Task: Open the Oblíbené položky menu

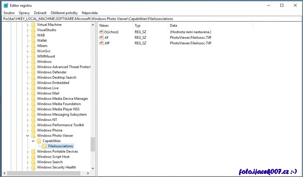Action: click(64, 13)
